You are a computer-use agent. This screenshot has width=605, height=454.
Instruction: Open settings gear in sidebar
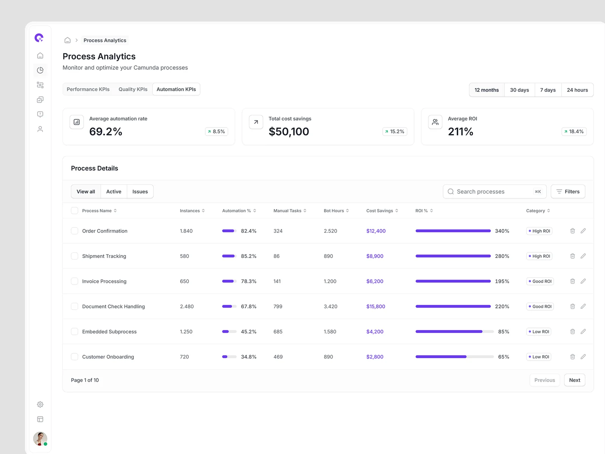[x=40, y=404]
